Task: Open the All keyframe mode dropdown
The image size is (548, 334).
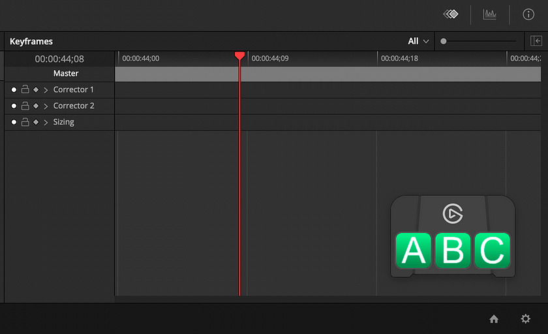Action: [418, 41]
